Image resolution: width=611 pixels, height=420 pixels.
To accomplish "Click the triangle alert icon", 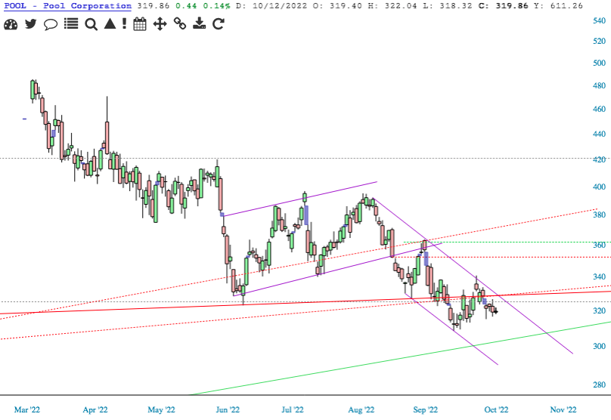I will 110,23.
